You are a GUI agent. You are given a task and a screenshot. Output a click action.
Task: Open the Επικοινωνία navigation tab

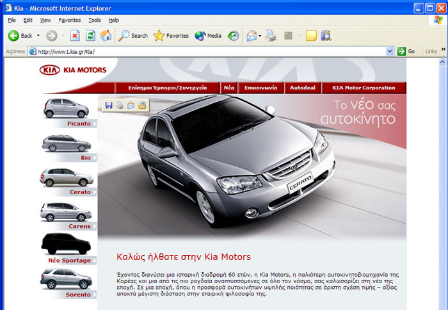(261, 88)
